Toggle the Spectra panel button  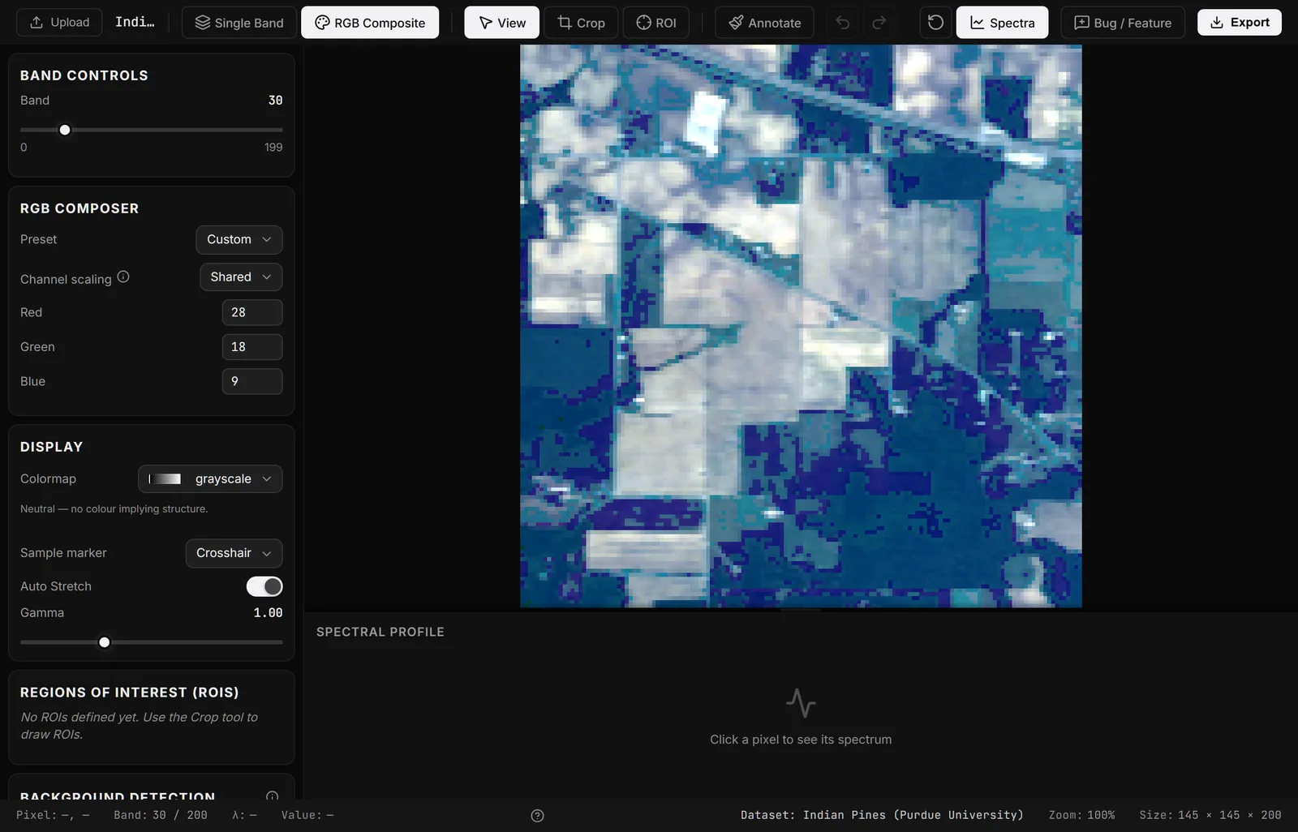tap(1002, 23)
